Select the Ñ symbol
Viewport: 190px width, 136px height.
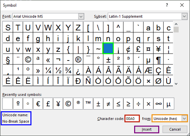coord(88,80)
